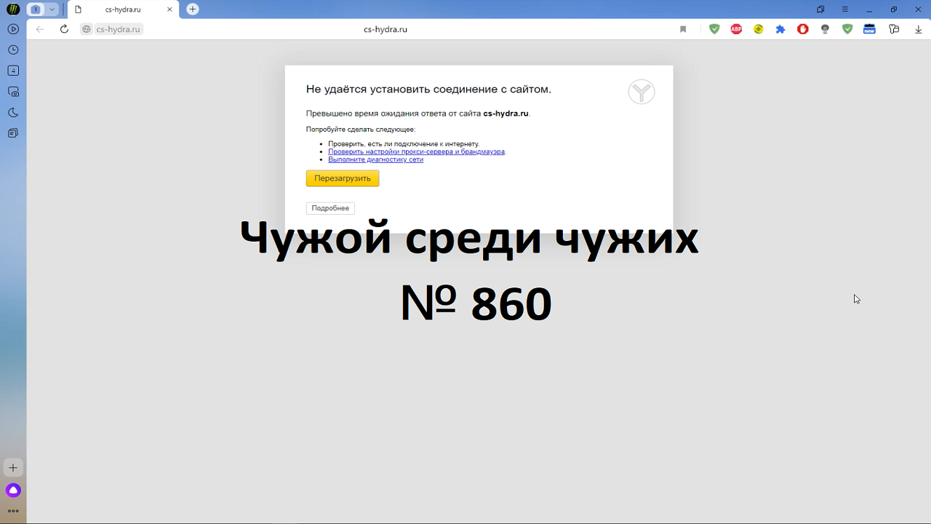Reload the page with refresh icon
Screen dimensions: 931x524
coord(64,29)
